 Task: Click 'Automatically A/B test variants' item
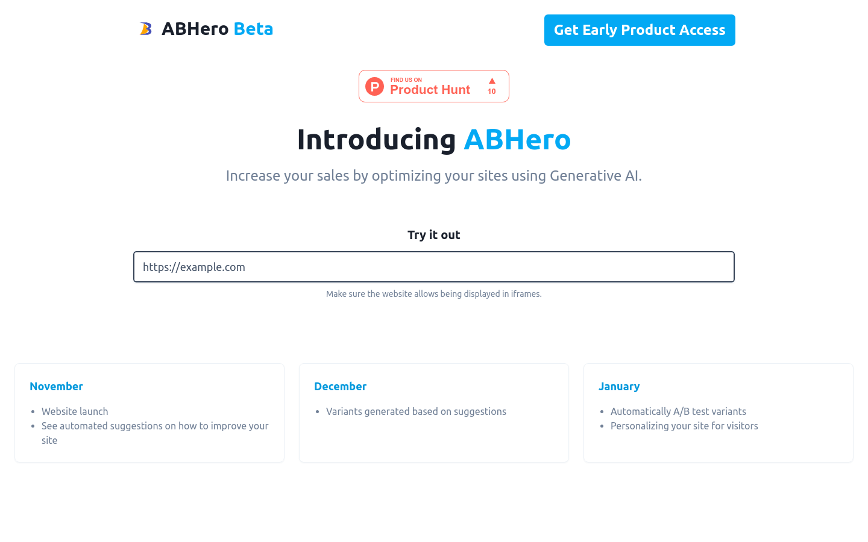coord(678,411)
